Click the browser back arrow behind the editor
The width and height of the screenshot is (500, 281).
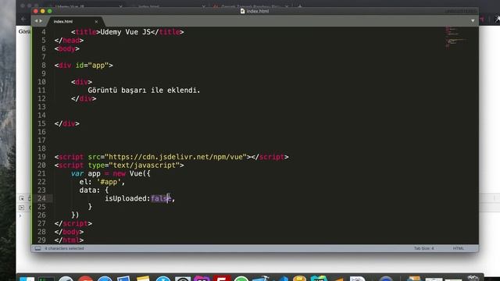point(23,19)
